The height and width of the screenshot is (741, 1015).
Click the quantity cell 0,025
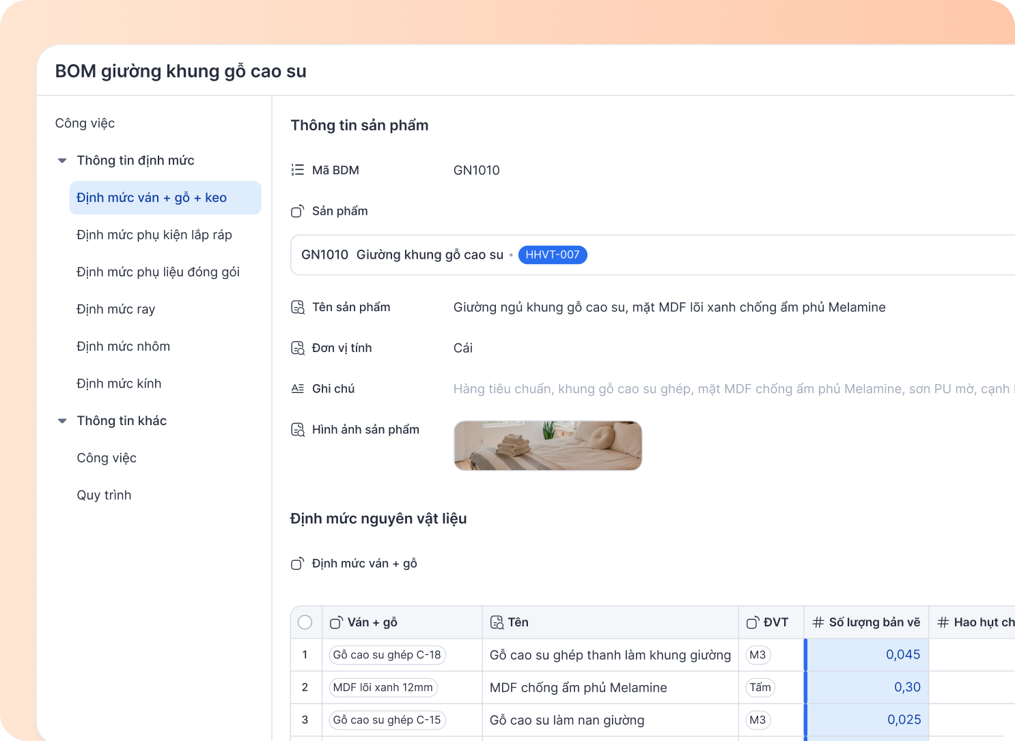pyautogui.click(x=866, y=720)
